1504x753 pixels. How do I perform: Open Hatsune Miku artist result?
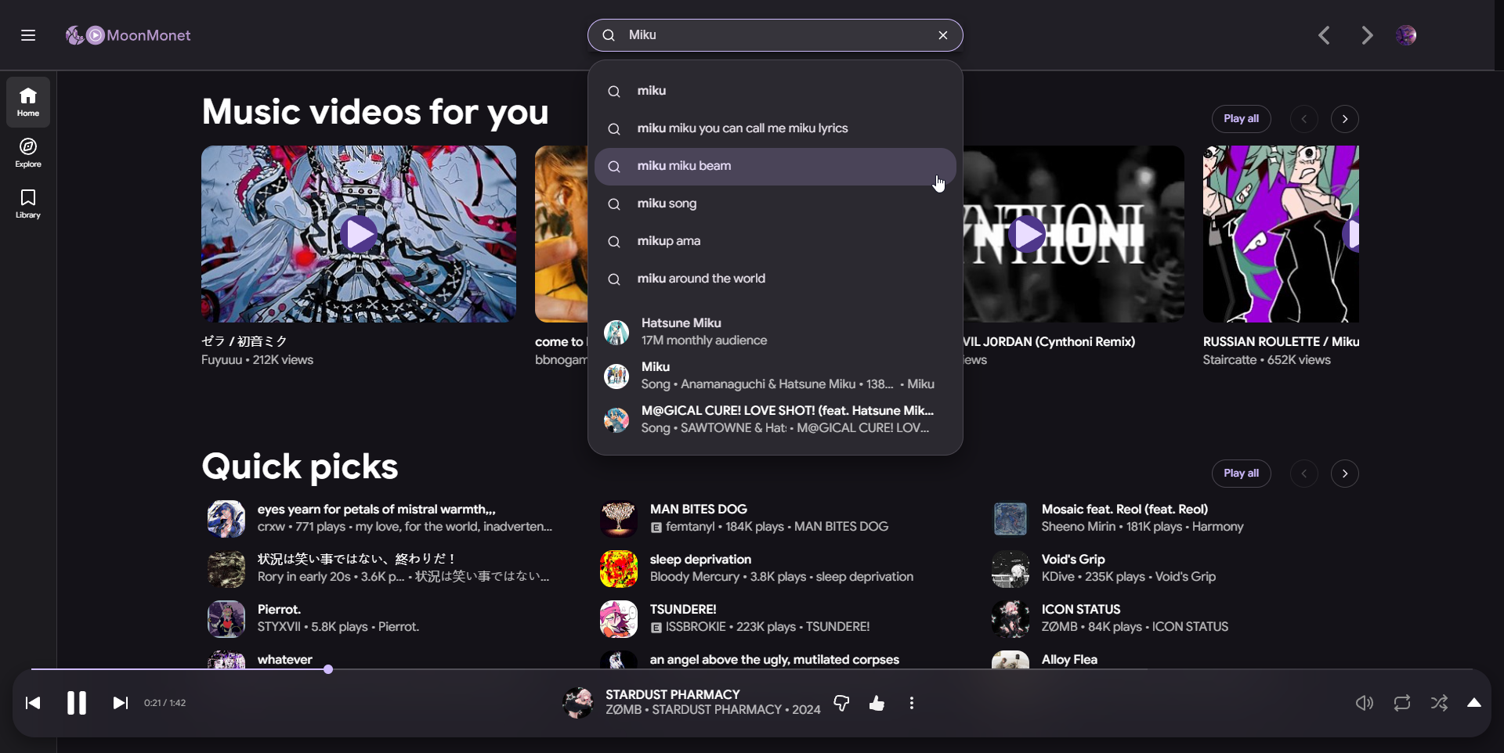point(775,332)
